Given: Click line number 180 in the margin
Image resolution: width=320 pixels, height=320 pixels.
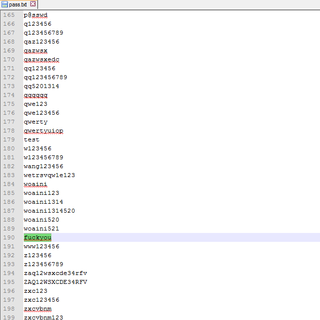Looking at the screenshot, I should 9,148.
